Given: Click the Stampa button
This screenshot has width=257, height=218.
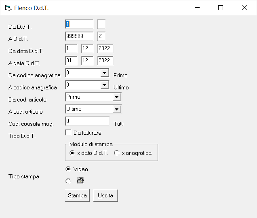Looking at the screenshot, I should coord(77,195).
